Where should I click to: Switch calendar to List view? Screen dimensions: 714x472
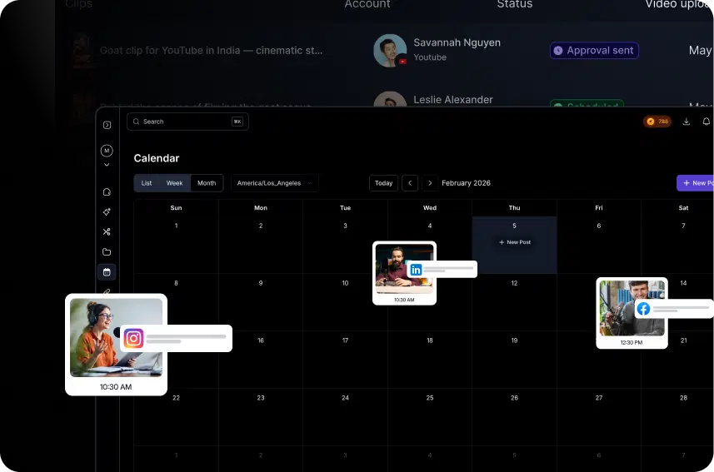pyautogui.click(x=147, y=183)
